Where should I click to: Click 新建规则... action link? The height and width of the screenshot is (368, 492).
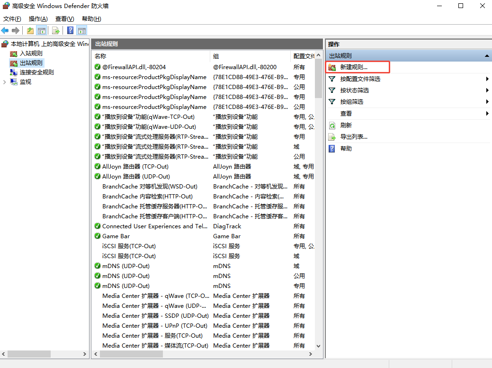[354, 67]
